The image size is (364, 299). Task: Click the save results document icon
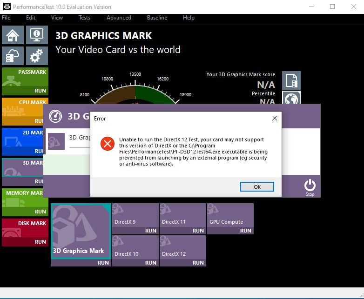[291, 80]
